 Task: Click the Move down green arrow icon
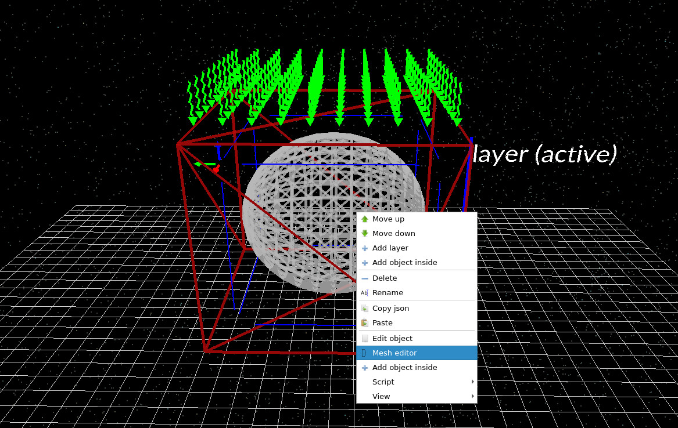(365, 233)
